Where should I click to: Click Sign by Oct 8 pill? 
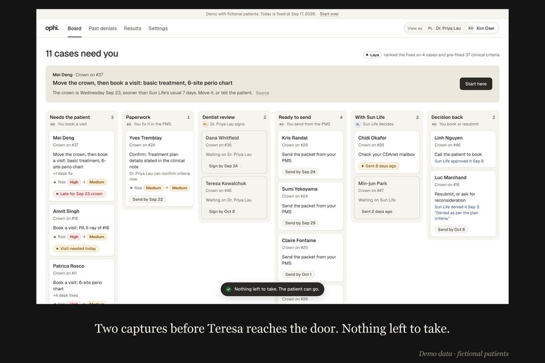(222, 212)
